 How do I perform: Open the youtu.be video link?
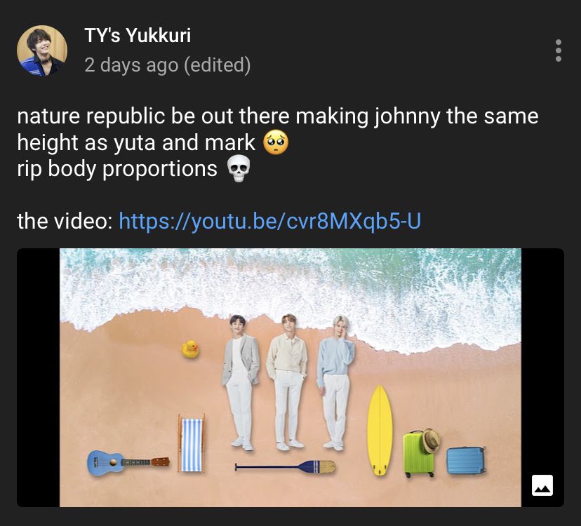click(269, 221)
